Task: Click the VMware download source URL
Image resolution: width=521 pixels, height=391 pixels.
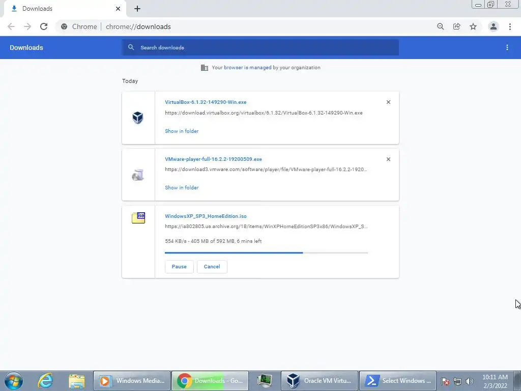Action: tap(266, 170)
